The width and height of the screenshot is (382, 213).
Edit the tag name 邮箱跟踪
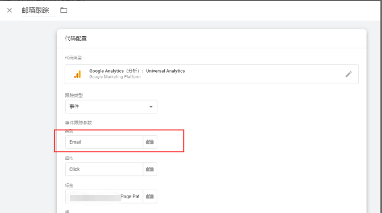point(38,11)
